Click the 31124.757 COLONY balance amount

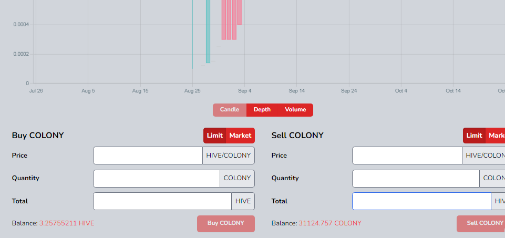(330, 223)
